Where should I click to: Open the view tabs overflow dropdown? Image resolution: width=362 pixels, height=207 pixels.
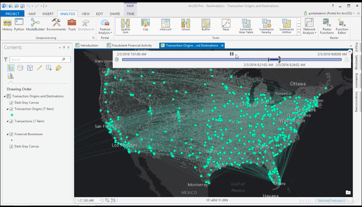(351, 46)
